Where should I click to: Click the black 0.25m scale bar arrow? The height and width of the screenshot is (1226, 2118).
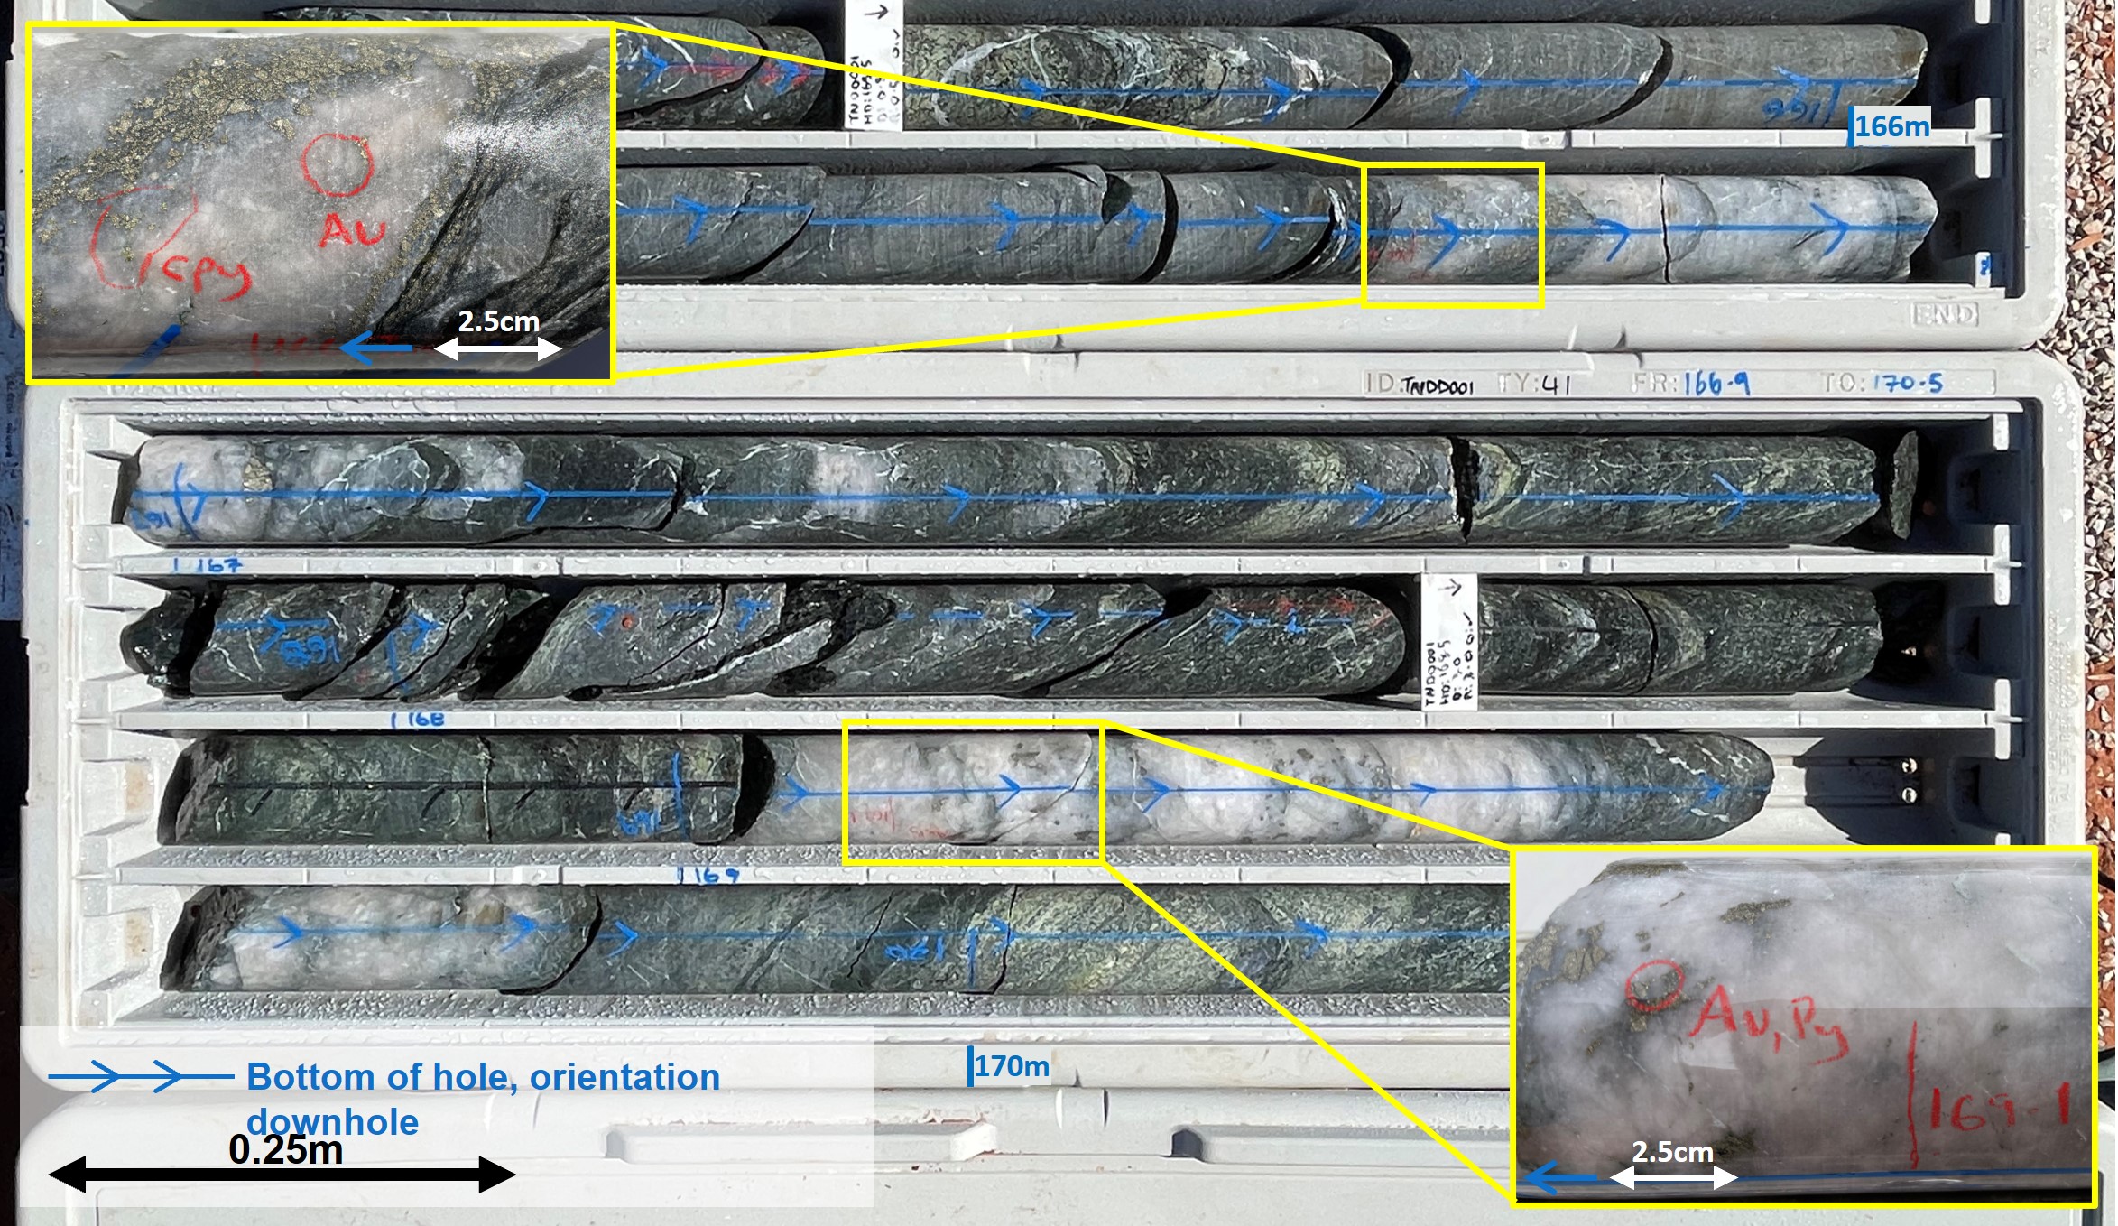click(x=282, y=1175)
